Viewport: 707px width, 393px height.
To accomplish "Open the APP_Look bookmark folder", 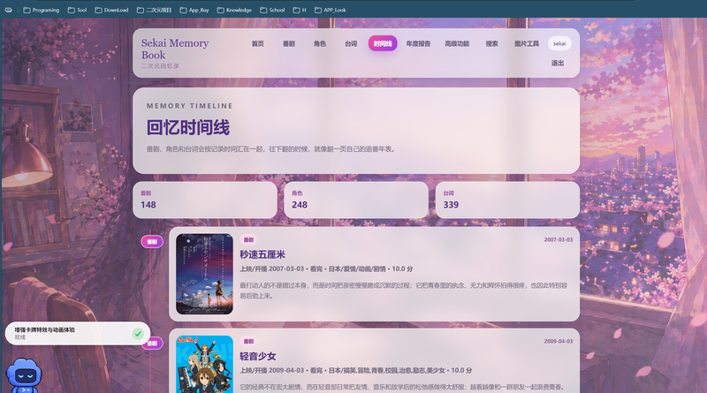I will tap(330, 10).
